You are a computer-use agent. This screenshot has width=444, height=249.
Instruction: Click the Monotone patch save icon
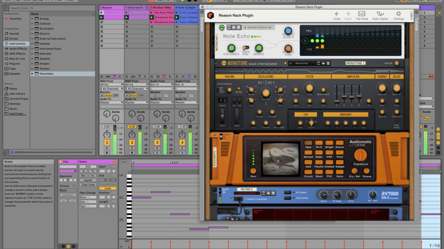[x=328, y=64]
